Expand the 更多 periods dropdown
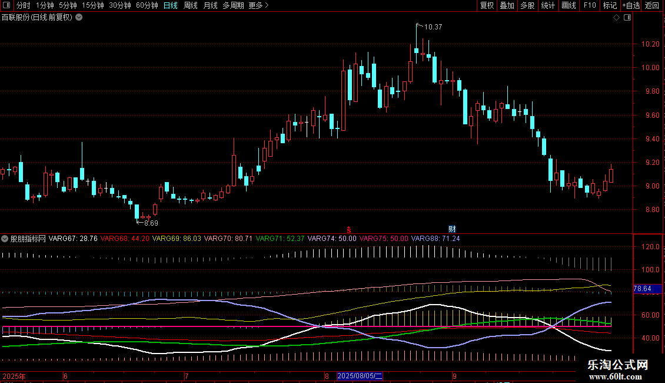 pos(259,5)
